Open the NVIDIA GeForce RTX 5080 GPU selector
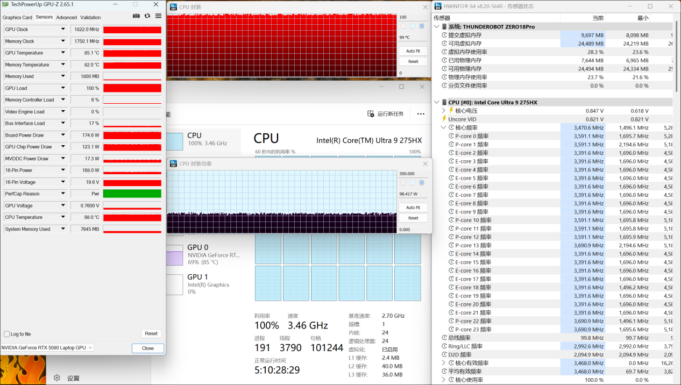681x385 pixels. pyautogui.click(x=47, y=348)
